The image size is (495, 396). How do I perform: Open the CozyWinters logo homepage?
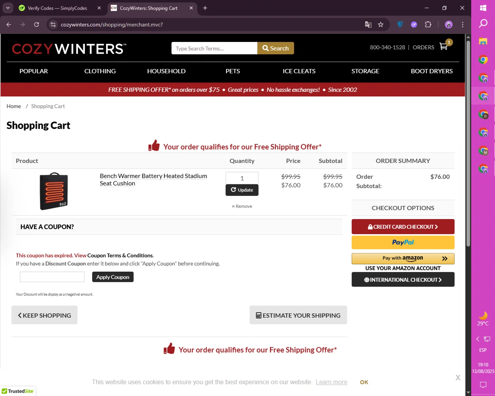tap(69, 49)
